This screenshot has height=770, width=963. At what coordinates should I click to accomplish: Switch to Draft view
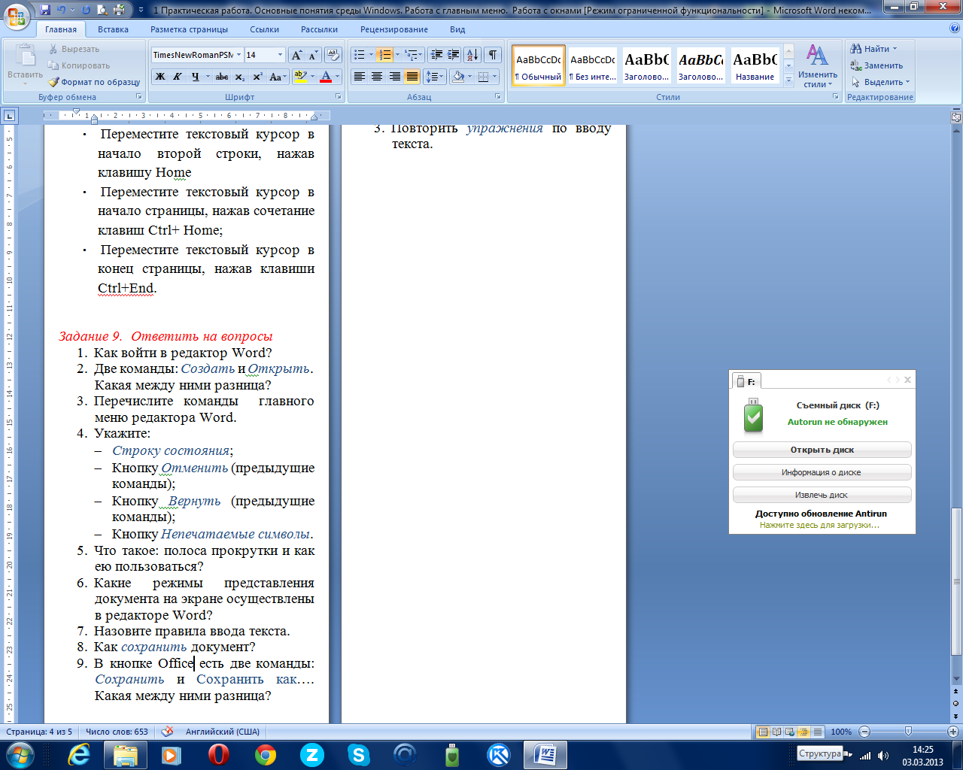pos(818,732)
